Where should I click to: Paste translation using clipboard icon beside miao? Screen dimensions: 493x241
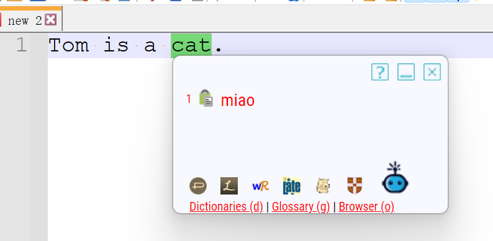click(206, 99)
